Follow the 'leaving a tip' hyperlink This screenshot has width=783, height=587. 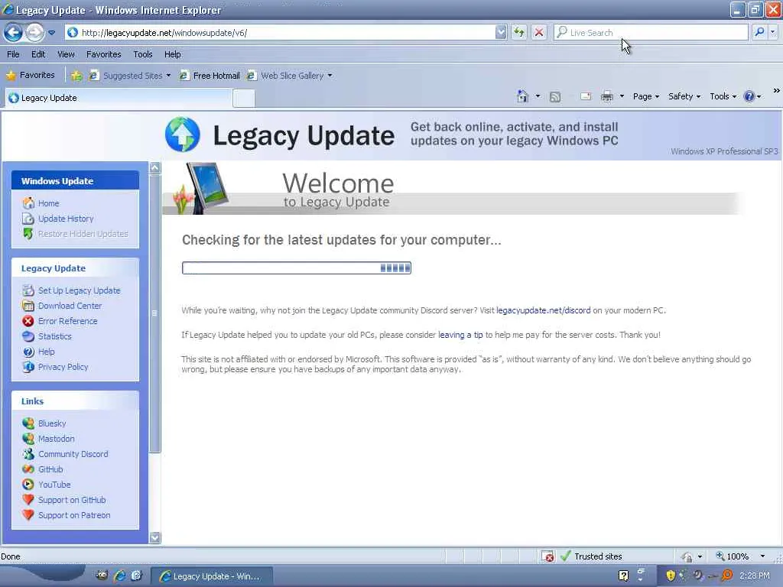click(460, 335)
